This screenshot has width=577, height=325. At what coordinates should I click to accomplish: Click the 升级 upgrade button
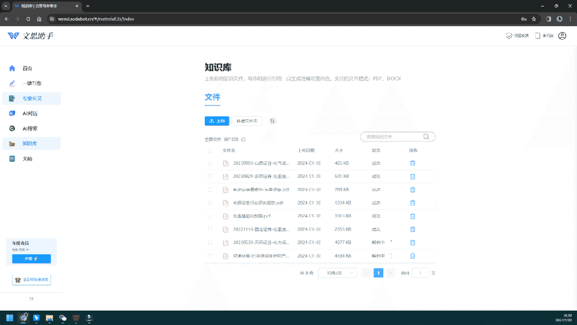tap(31, 259)
